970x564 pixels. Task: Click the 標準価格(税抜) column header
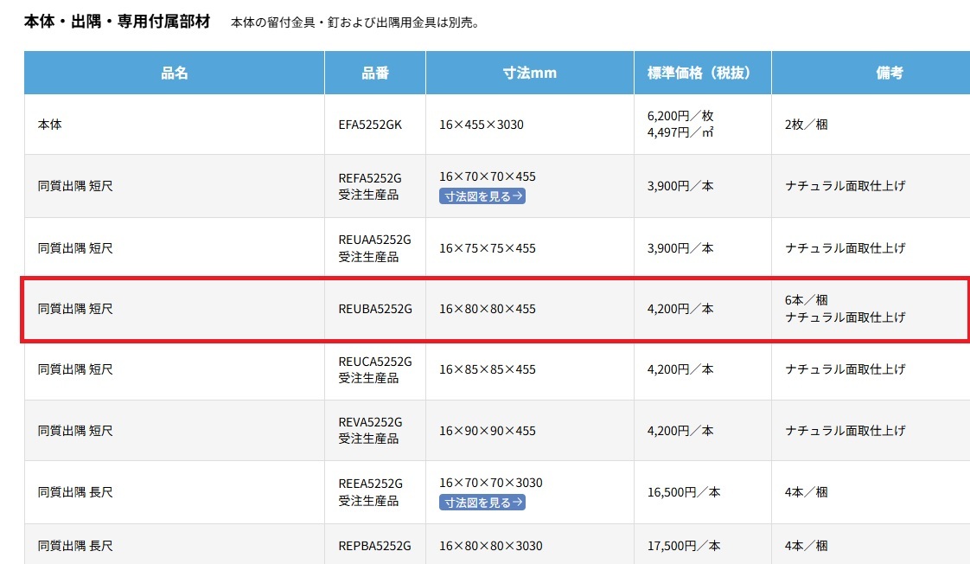tap(702, 74)
